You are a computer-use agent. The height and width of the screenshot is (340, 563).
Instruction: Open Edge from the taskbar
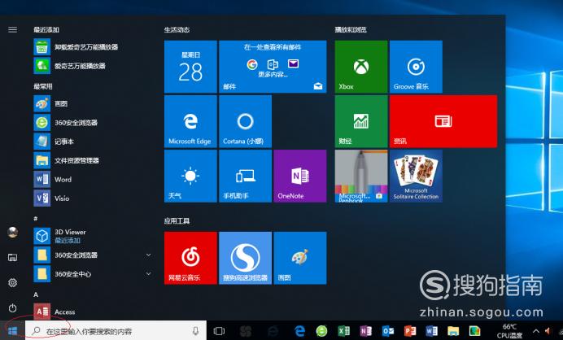coord(300,331)
